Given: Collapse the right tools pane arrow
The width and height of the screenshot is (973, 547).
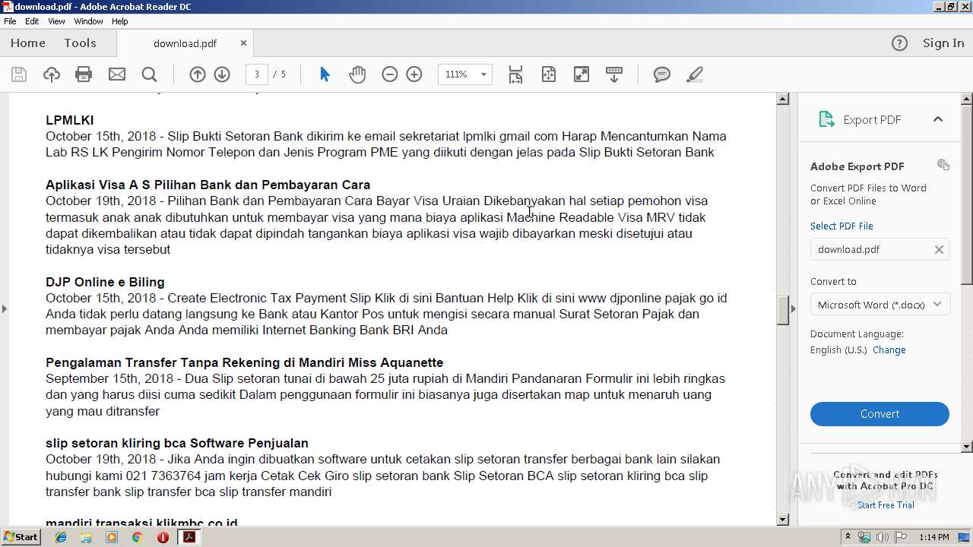Looking at the screenshot, I should 794,308.
